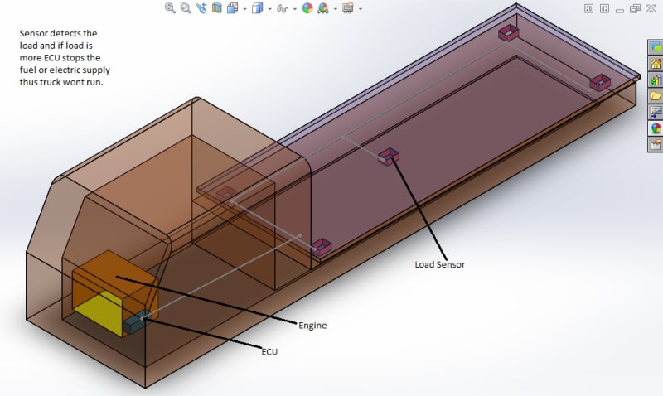Click the 'Engine' annotation label

(312, 326)
